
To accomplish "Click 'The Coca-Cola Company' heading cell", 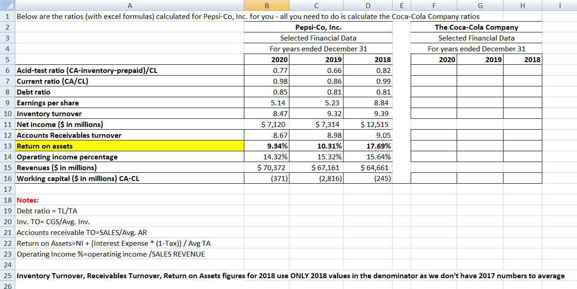I will click(x=476, y=27).
